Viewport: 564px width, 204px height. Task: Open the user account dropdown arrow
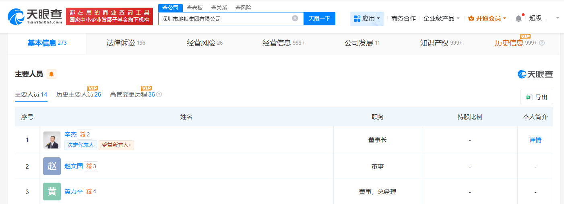(x=558, y=18)
